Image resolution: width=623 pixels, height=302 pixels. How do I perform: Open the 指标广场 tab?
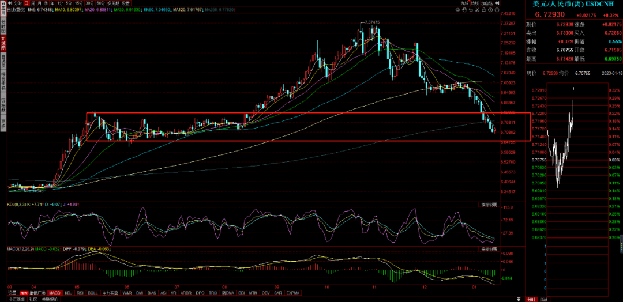pos(37,293)
